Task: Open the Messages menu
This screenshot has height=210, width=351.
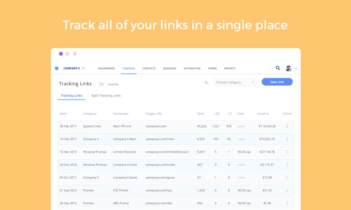Action: pyautogui.click(x=170, y=69)
